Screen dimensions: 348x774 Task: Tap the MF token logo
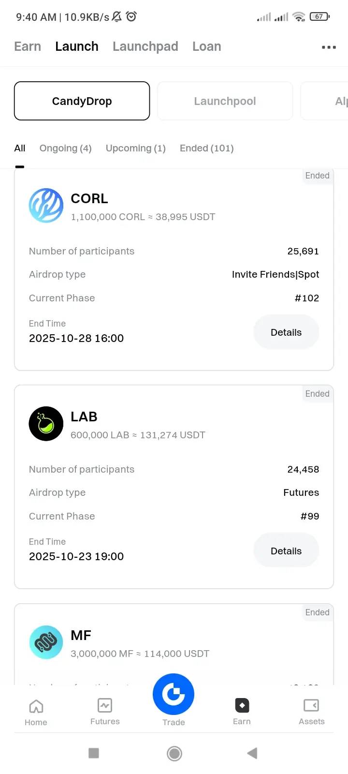pyautogui.click(x=46, y=642)
